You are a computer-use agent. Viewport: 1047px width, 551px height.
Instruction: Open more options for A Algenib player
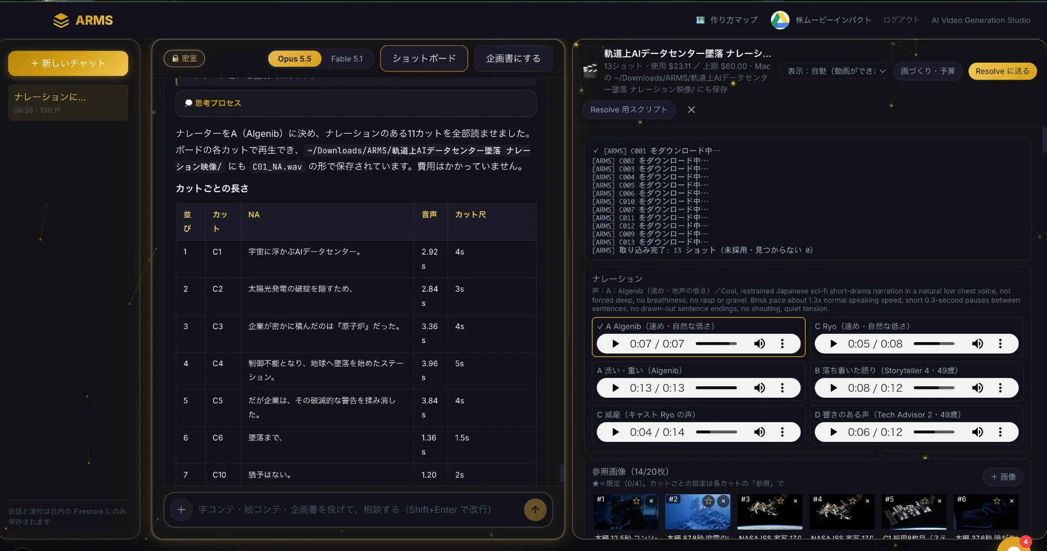tap(783, 344)
